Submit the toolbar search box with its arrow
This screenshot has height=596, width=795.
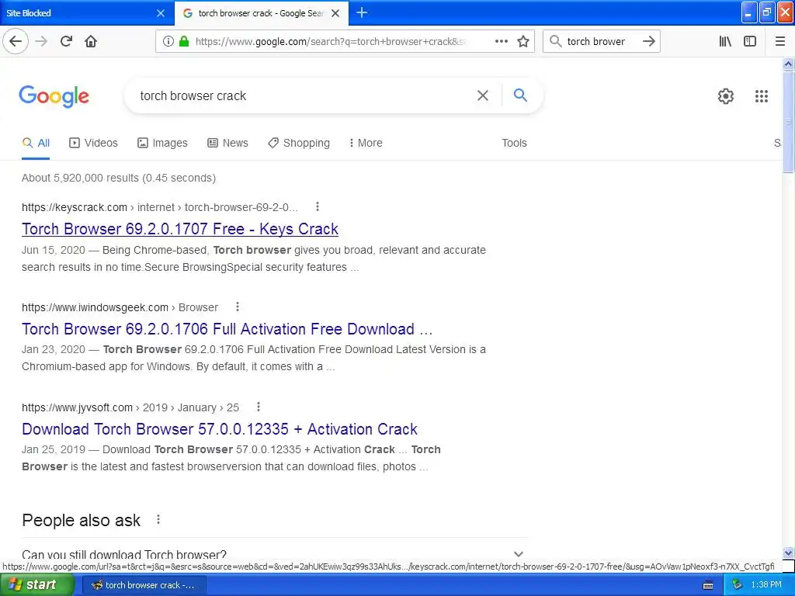click(648, 41)
